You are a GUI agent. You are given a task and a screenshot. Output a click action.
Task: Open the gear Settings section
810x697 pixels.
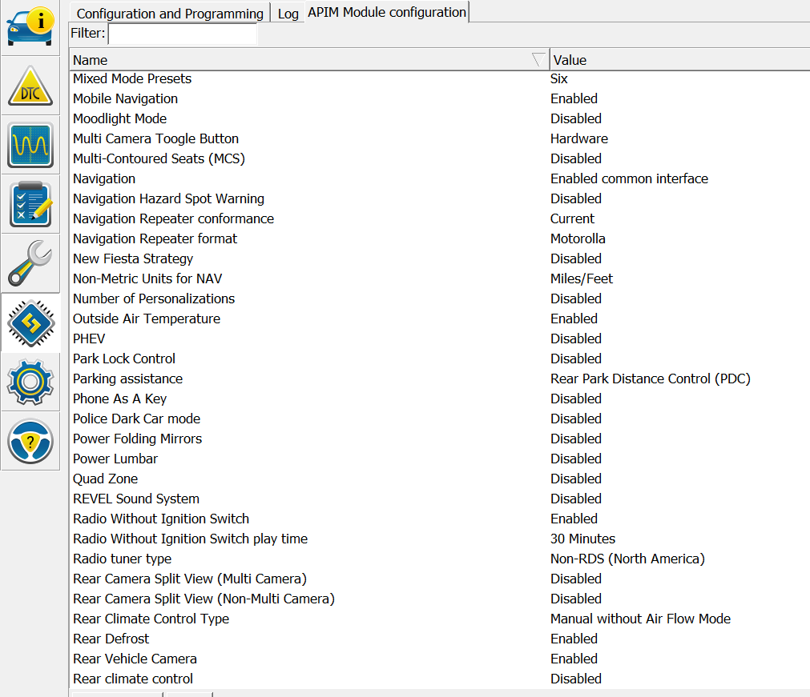[30, 382]
